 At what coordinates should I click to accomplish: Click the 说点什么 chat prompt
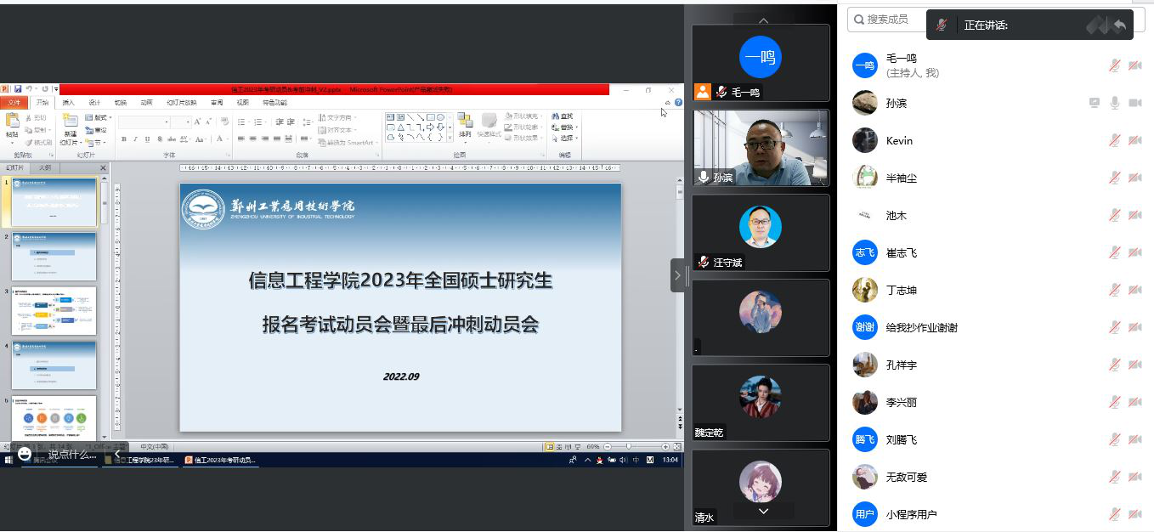[72, 455]
